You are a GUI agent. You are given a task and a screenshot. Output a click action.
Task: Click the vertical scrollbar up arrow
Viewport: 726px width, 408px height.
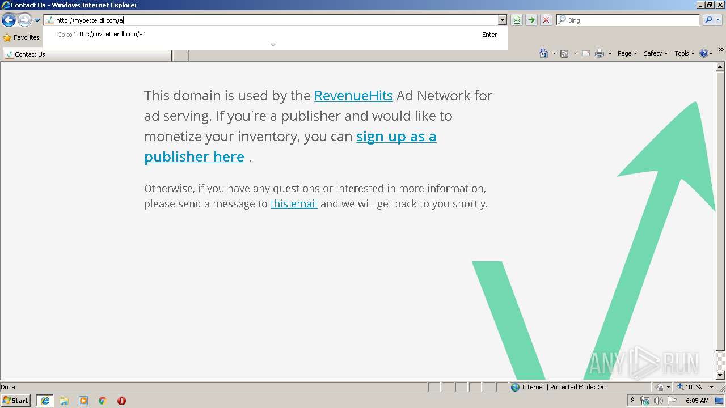pyautogui.click(x=720, y=67)
